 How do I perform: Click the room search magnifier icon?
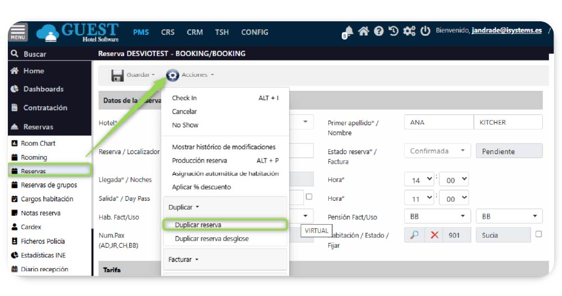414,235
